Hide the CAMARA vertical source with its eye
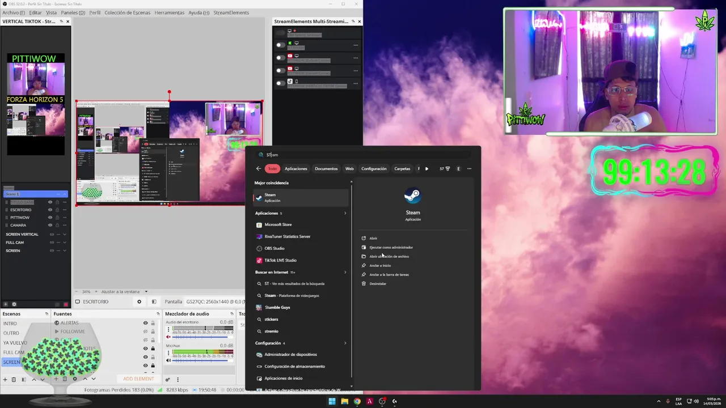The image size is (726, 408). coord(50,225)
